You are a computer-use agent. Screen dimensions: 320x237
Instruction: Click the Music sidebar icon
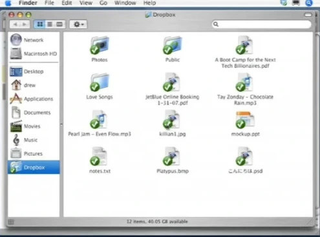click(x=16, y=140)
